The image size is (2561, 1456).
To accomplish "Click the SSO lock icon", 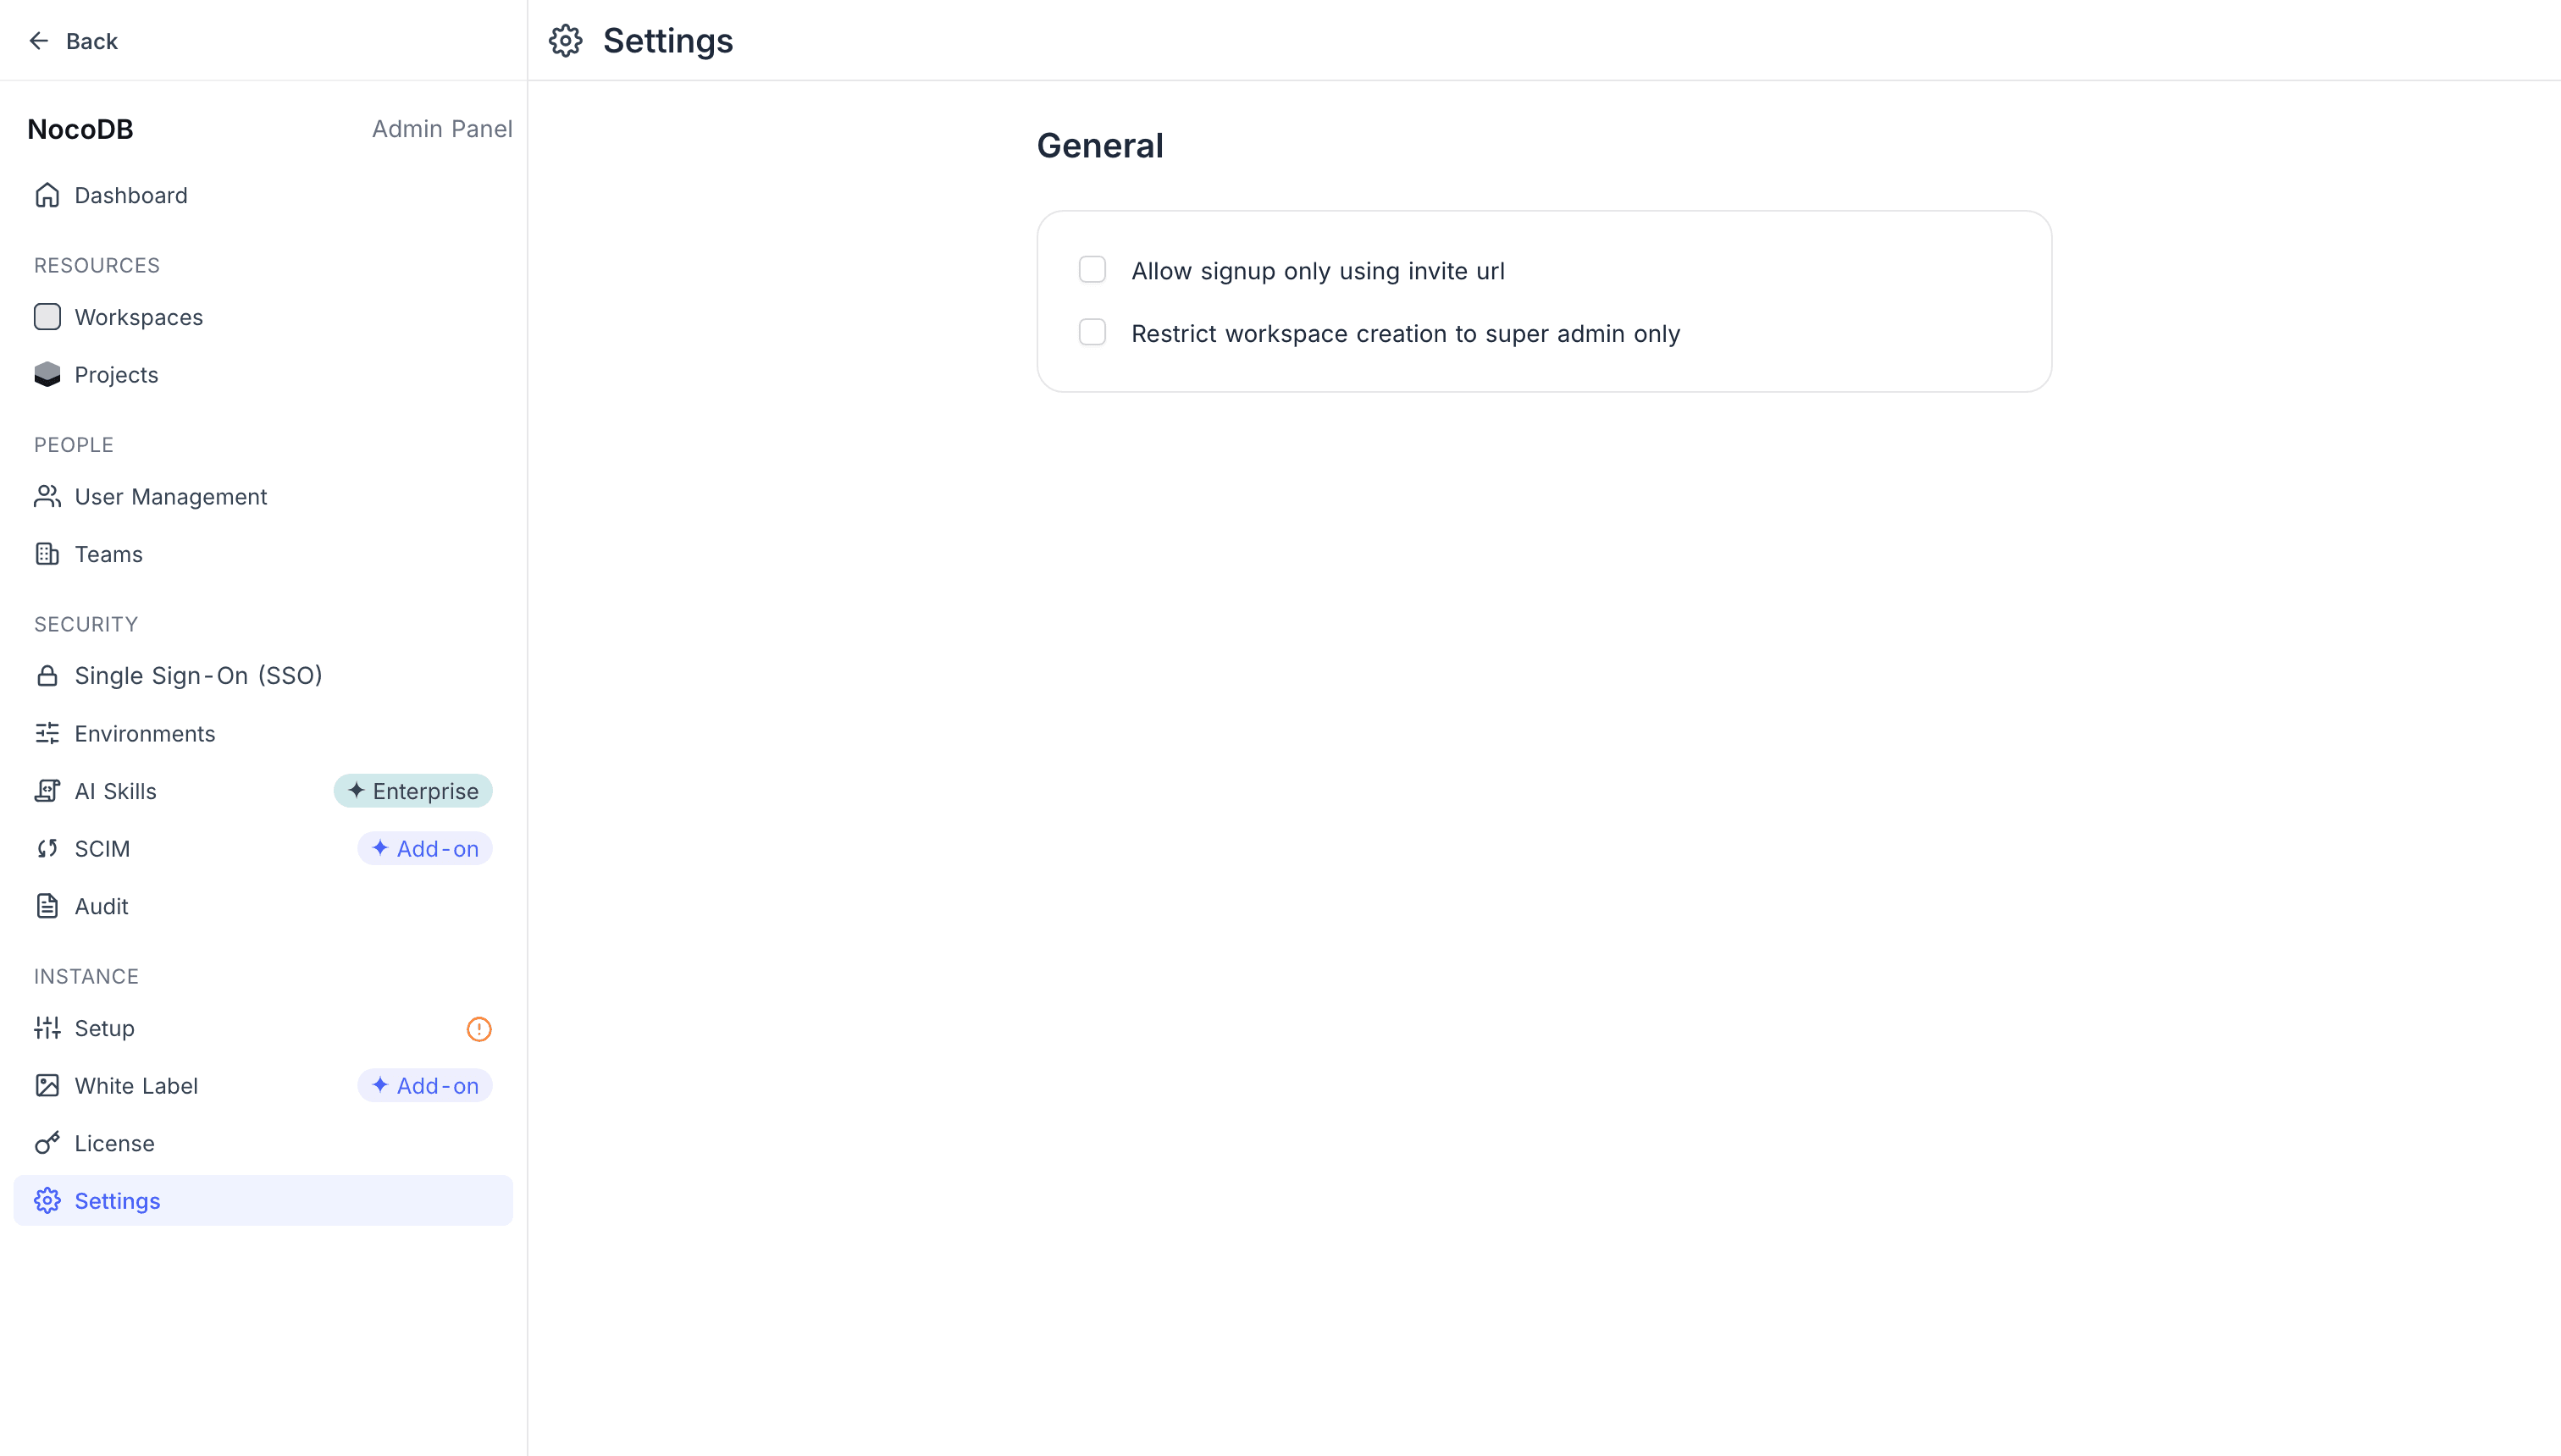I will (x=47, y=676).
